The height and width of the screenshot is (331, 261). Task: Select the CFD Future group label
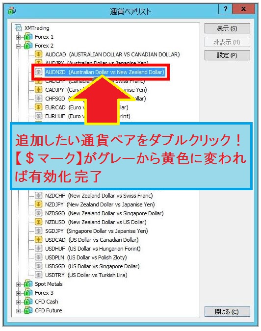point(49,310)
